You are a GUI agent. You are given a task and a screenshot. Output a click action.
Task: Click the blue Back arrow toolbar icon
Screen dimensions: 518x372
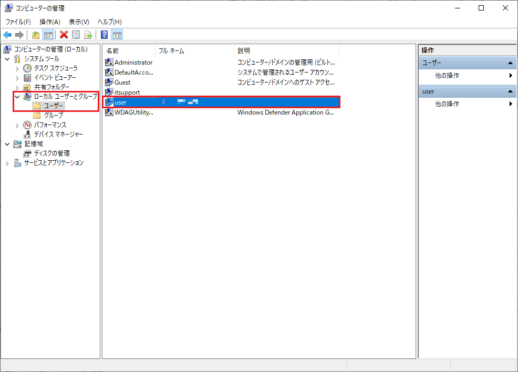[7, 35]
